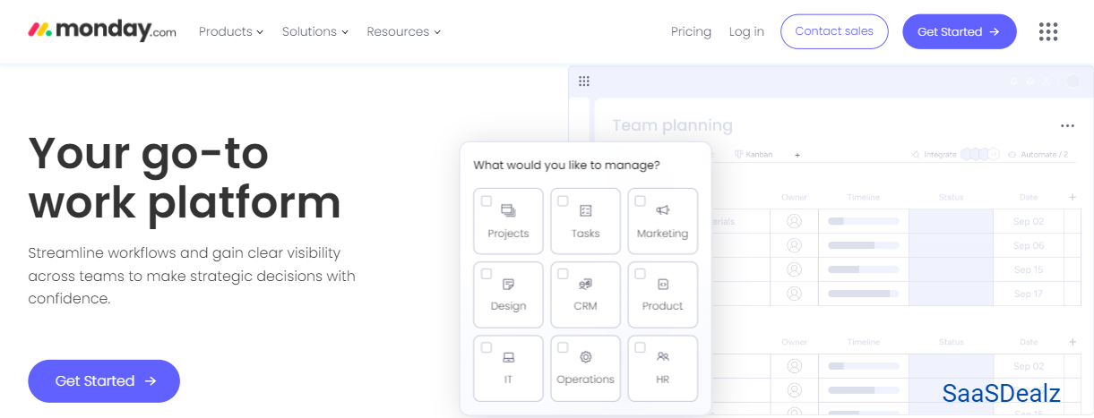Click the owner avatar in Sep 17 row

[794, 294]
